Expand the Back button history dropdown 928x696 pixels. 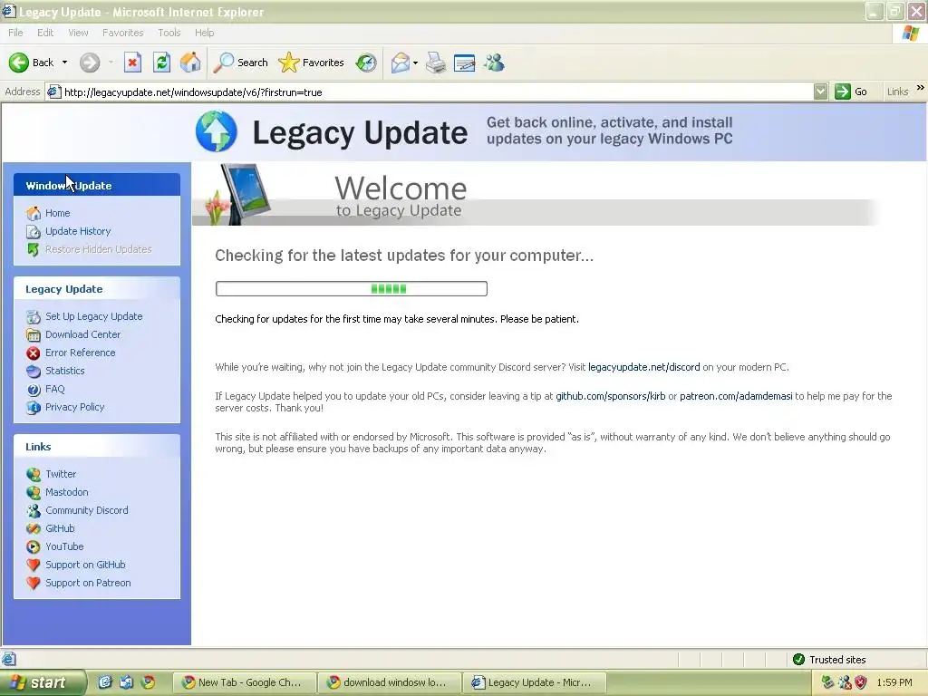coord(64,63)
